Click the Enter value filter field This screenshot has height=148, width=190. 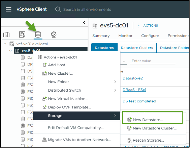[x=153, y=61]
